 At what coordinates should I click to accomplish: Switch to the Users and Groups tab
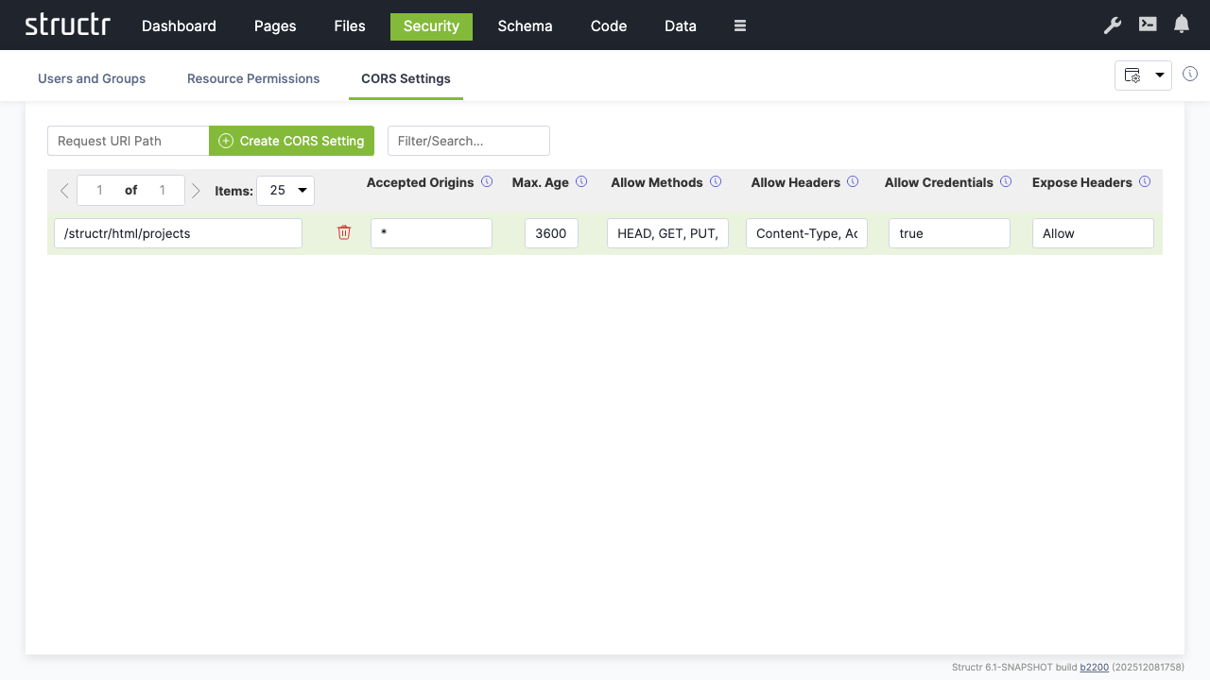[x=92, y=78]
